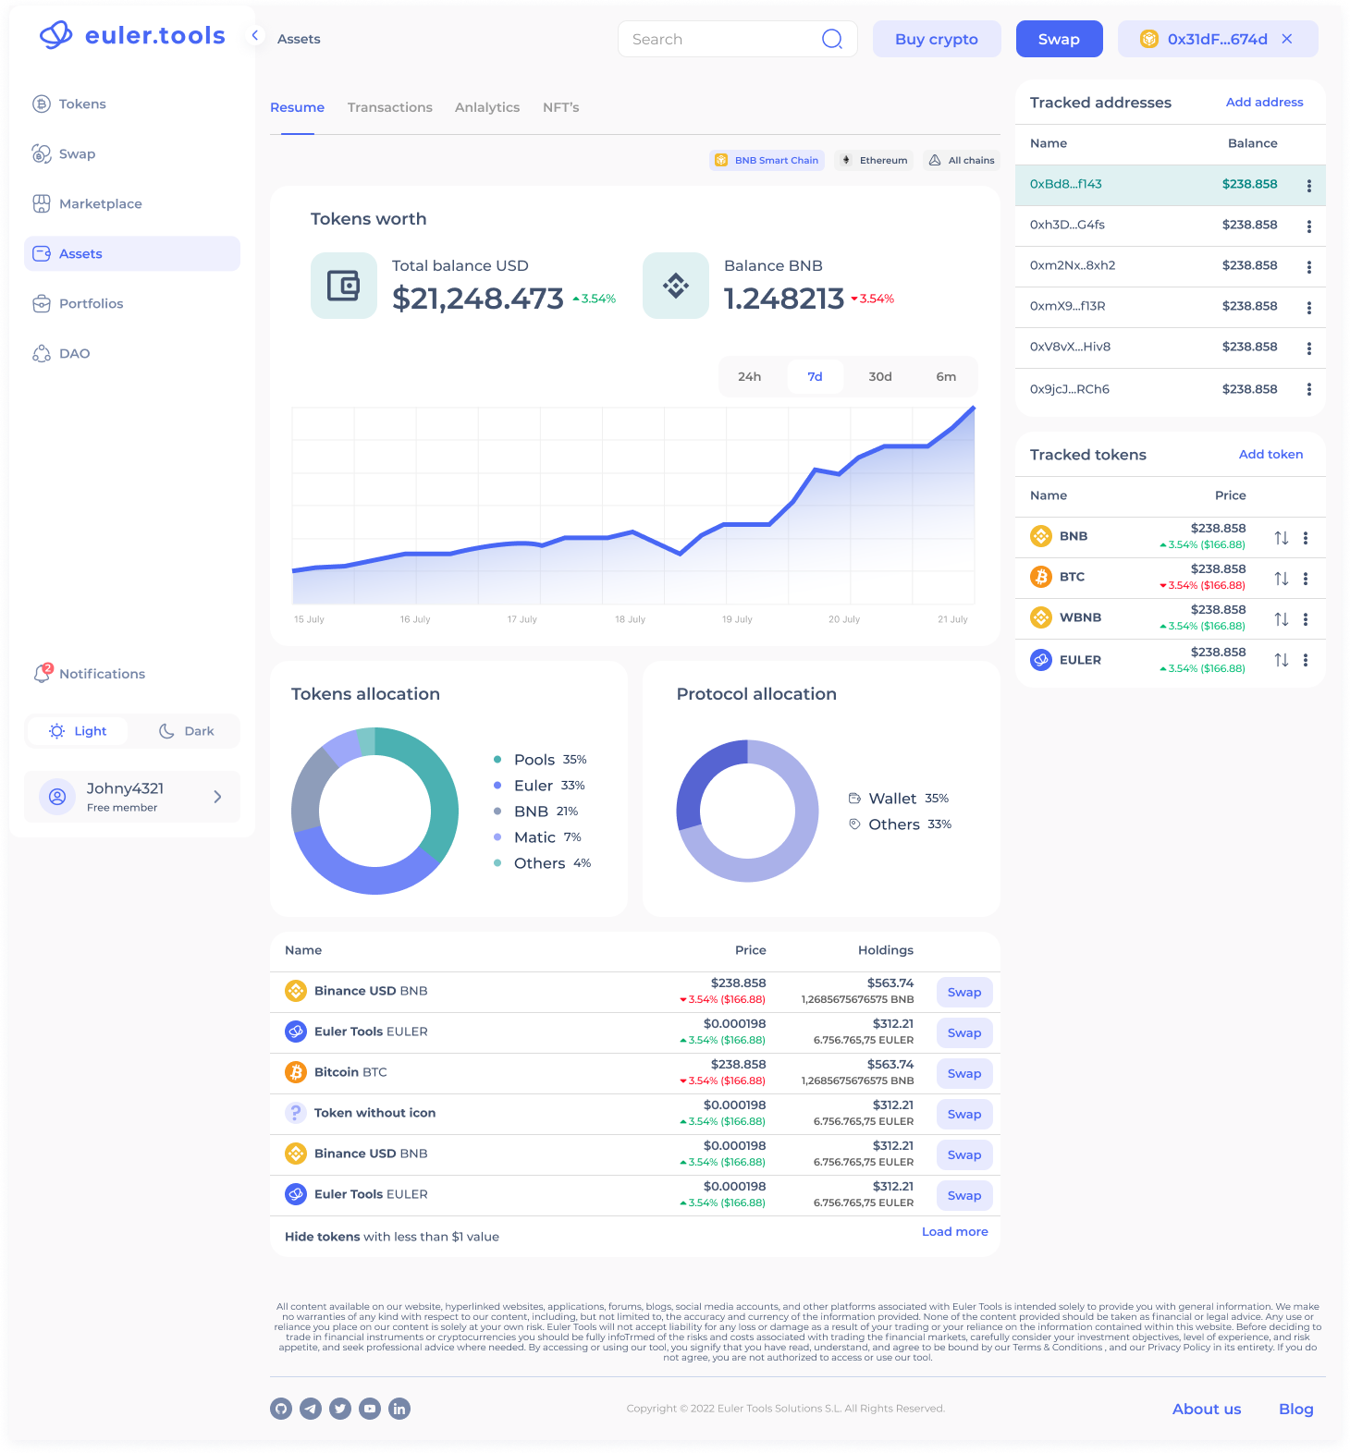
Task: Disconnect wallet 0x31dF...674d with X
Action: coord(1287,39)
